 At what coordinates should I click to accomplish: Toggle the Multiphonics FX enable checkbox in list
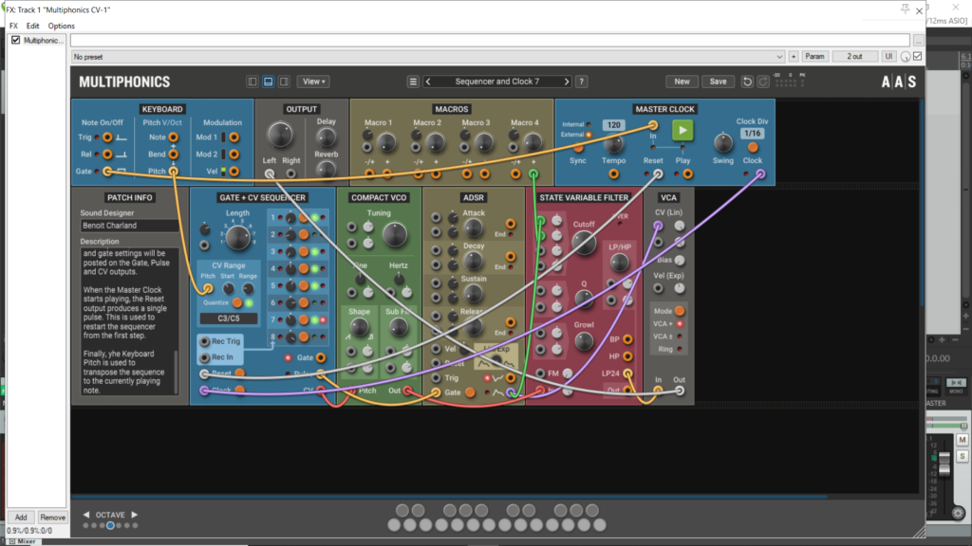pyautogui.click(x=15, y=40)
